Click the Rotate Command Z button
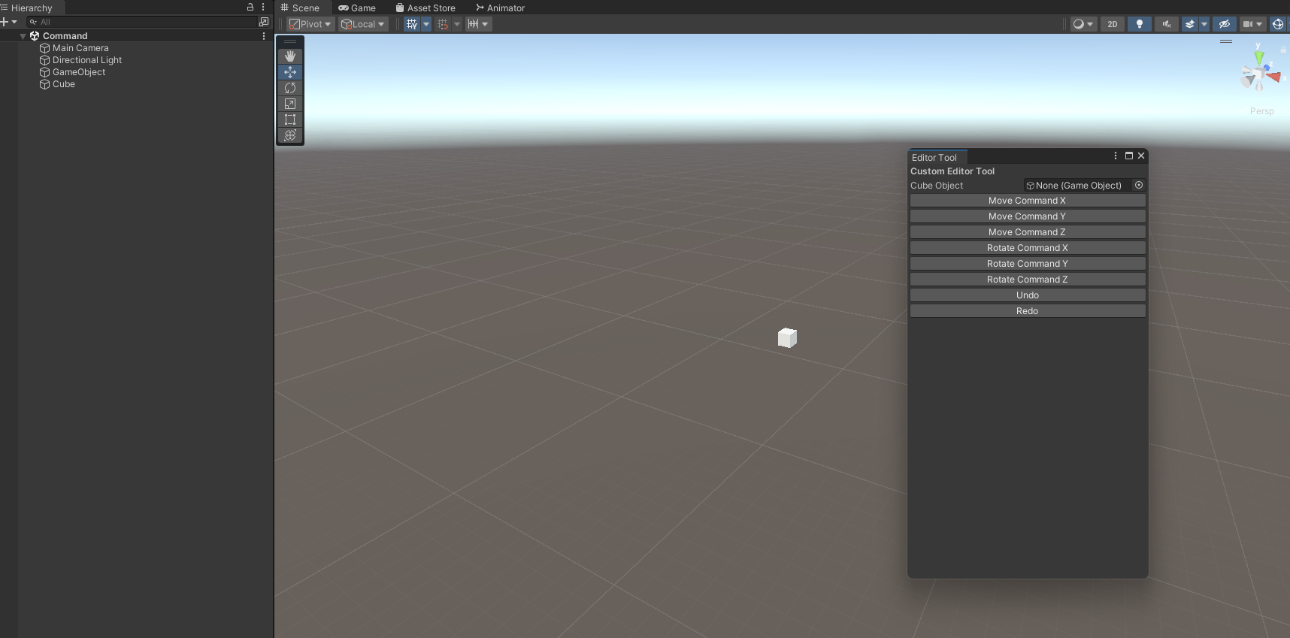The width and height of the screenshot is (1290, 638). pyautogui.click(x=1028, y=280)
